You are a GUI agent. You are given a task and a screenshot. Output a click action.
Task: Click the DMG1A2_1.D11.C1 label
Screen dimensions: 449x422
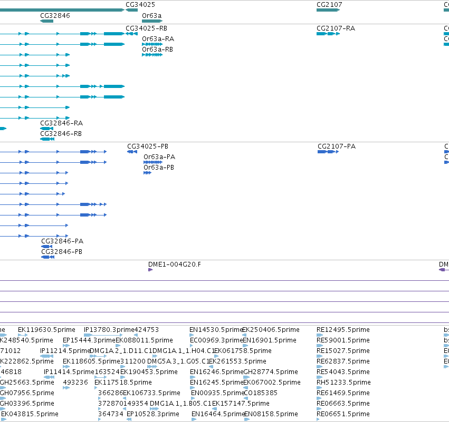click(121, 351)
